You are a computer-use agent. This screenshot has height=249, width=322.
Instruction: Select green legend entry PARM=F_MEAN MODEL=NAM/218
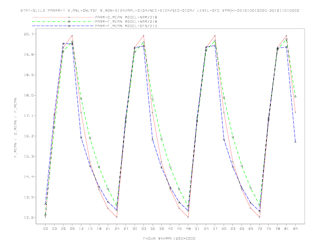(126, 22)
